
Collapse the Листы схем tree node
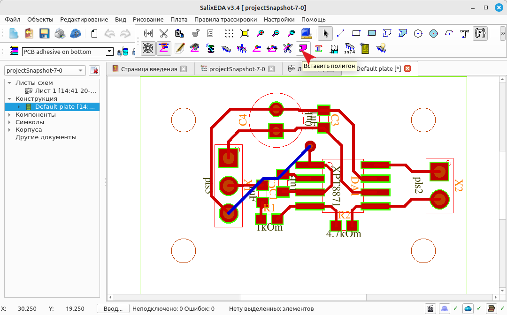[9, 83]
